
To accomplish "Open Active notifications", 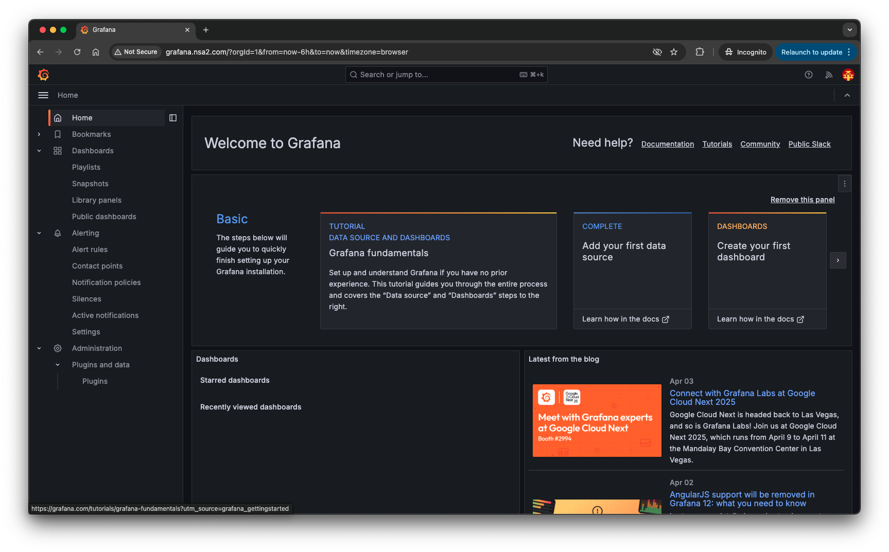I will tap(105, 315).
